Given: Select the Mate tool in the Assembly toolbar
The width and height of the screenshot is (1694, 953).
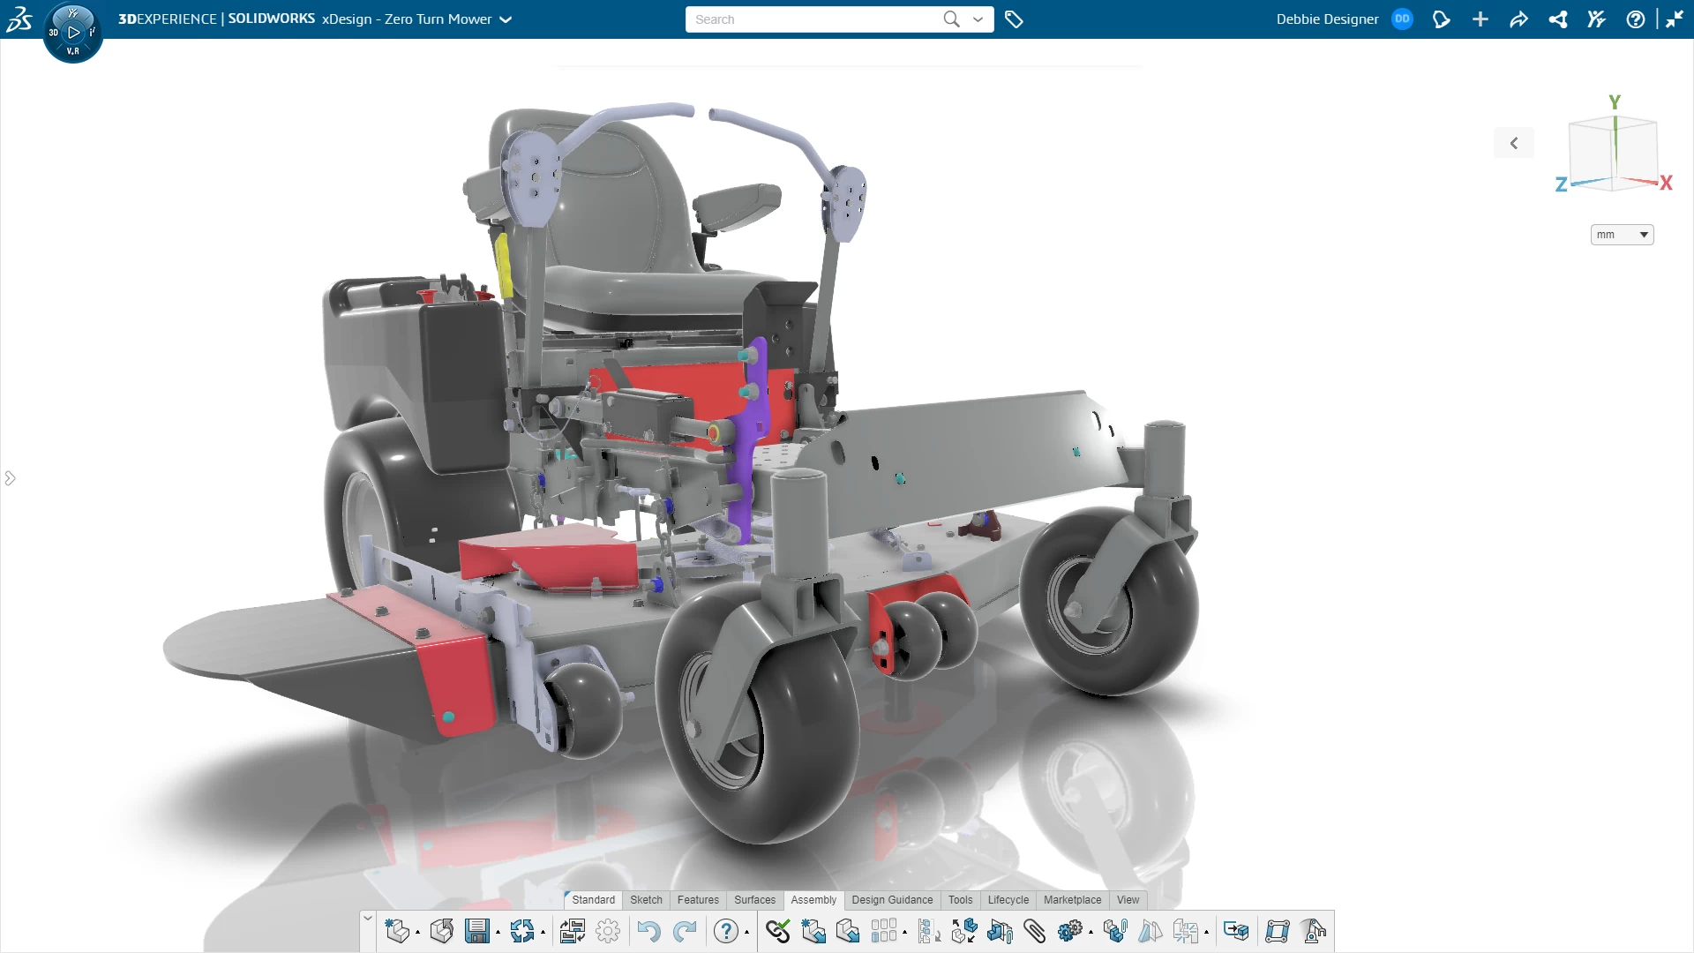Looking at the screenshot, I should (x=777, y=931).
